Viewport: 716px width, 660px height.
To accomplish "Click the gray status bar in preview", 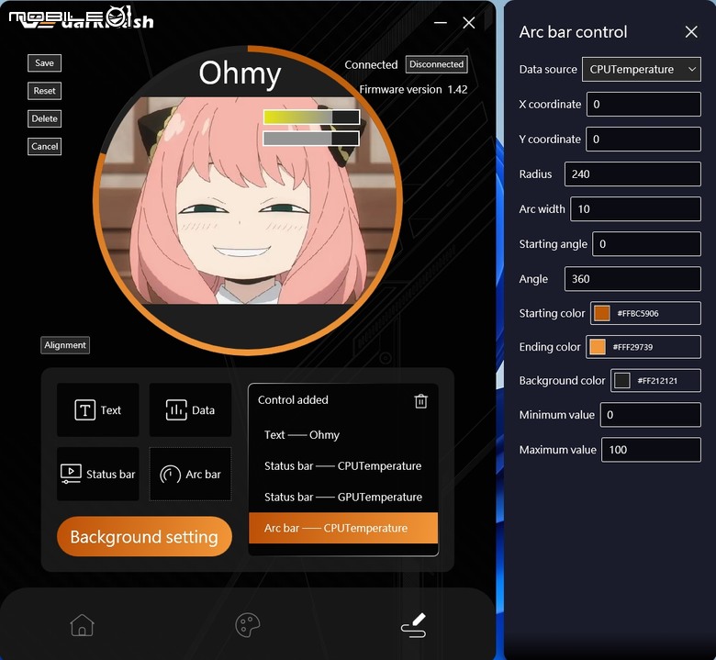I will coord(311,139).
